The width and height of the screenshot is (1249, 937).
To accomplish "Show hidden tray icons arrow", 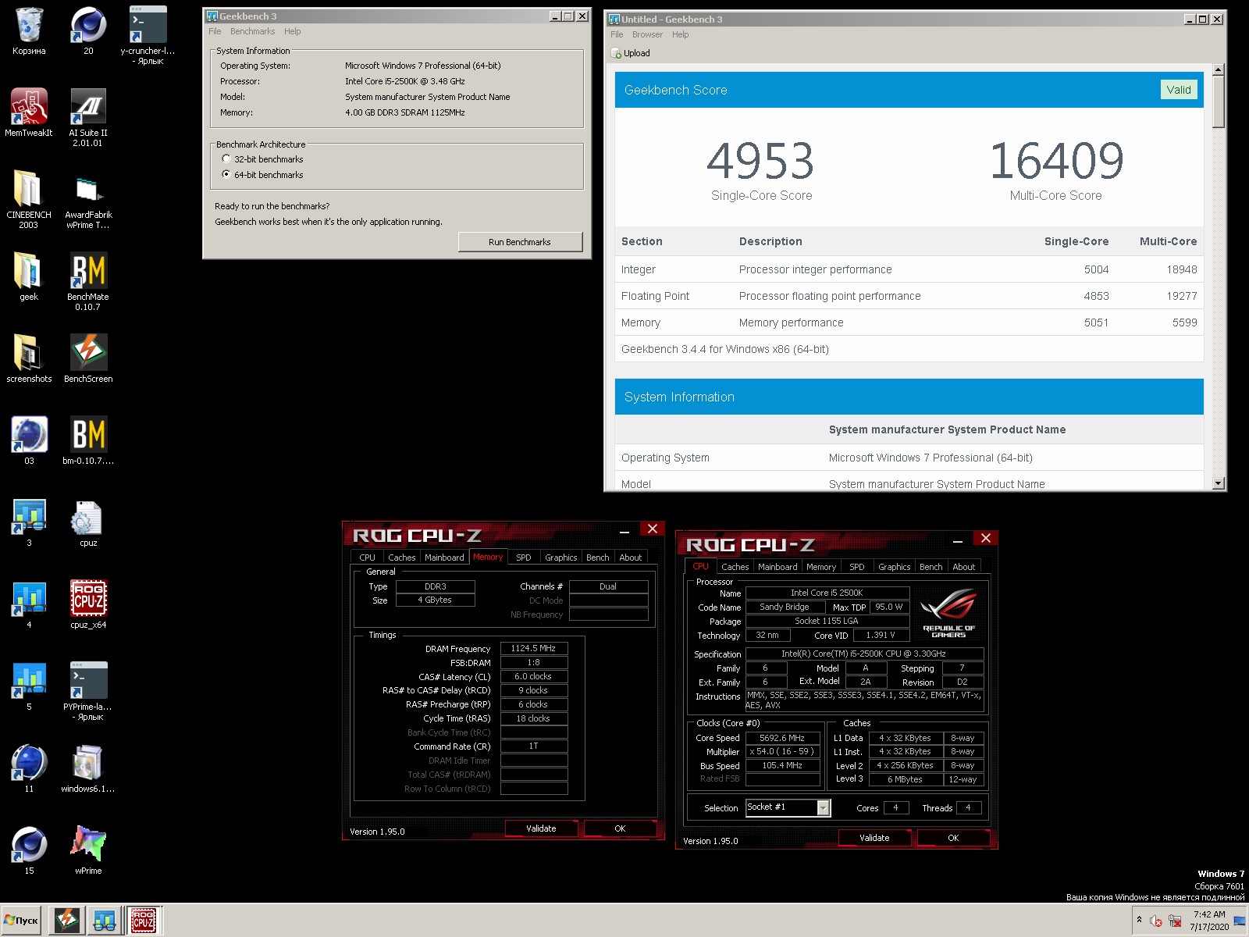I will (x=1139, y=920).
